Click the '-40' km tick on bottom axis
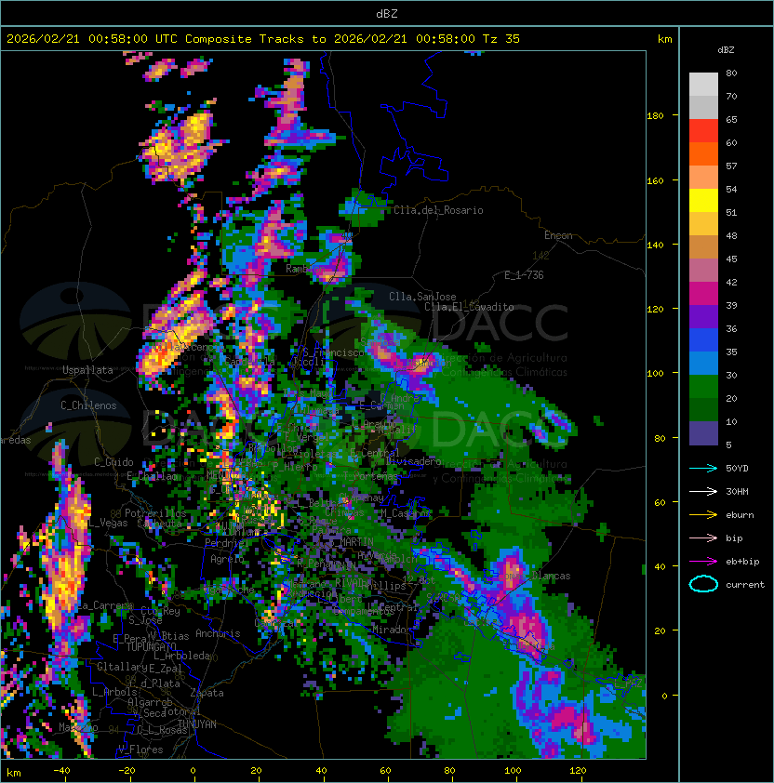 point(62,771)
